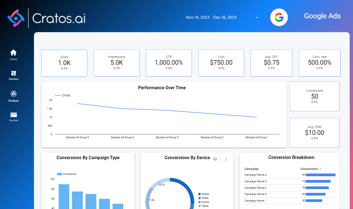Select the Impressions scorecard

[x=117, y=63]
